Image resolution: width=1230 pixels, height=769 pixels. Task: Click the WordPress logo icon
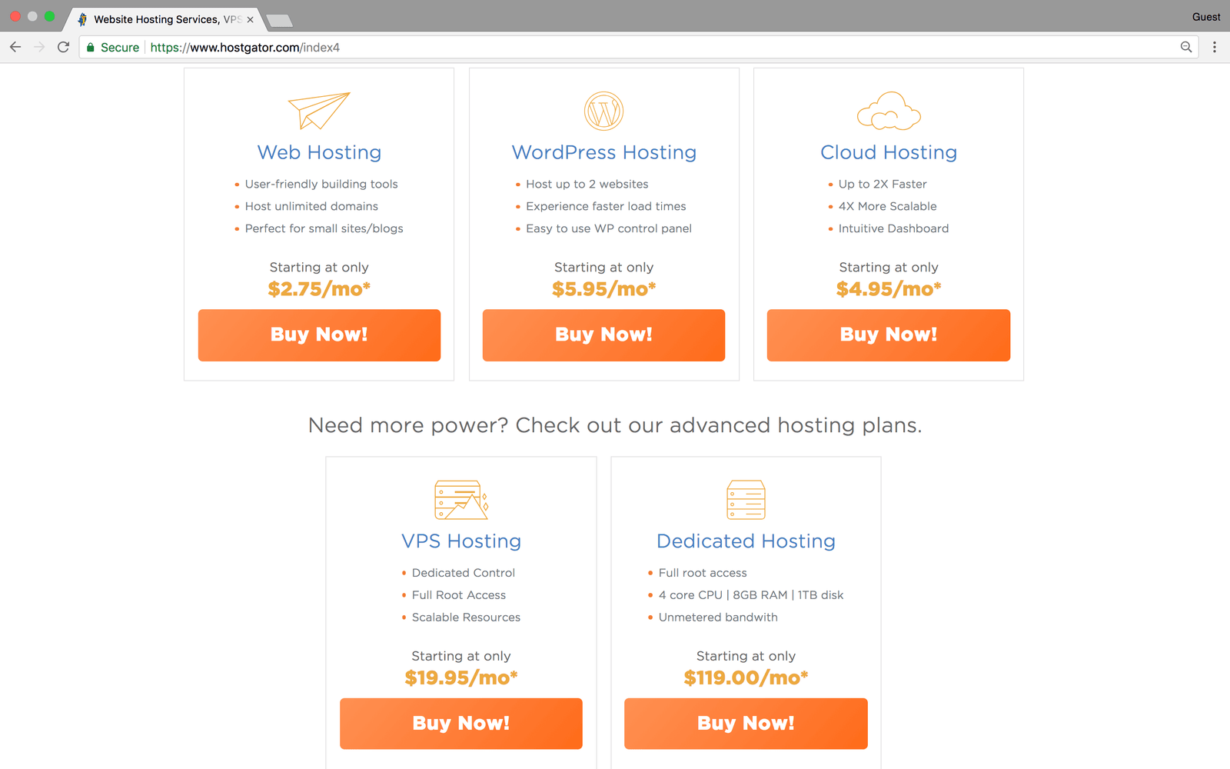603,111
